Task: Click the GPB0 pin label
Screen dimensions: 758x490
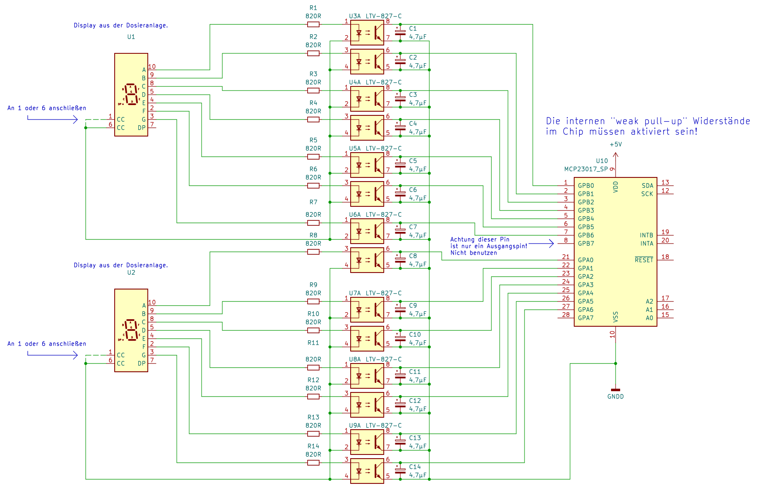Action: click(586, 186)
